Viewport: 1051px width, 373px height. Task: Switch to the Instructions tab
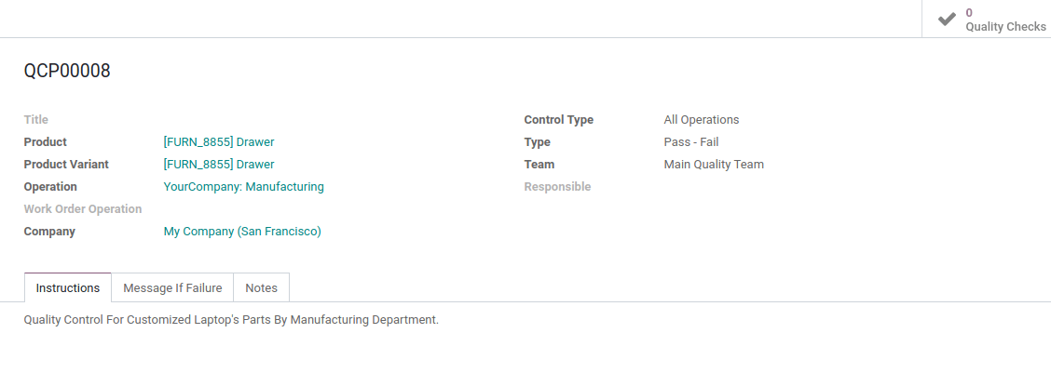[68, 288]
